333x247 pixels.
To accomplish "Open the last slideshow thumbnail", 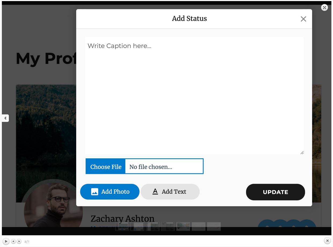I will [214, 226].
